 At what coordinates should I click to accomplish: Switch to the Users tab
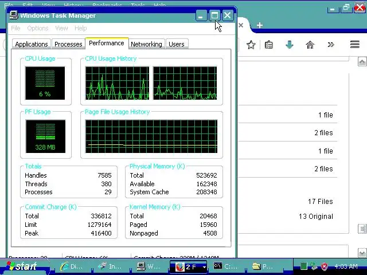pos(177,44)
